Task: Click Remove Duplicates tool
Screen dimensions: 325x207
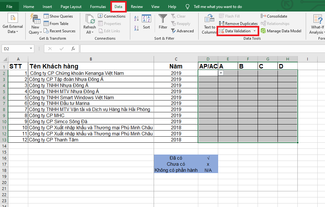Action: (x=238, y=24)
